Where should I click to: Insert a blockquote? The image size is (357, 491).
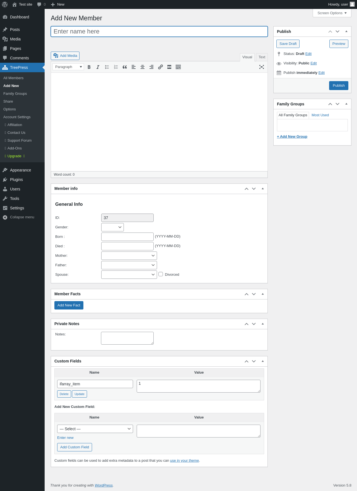125,67
